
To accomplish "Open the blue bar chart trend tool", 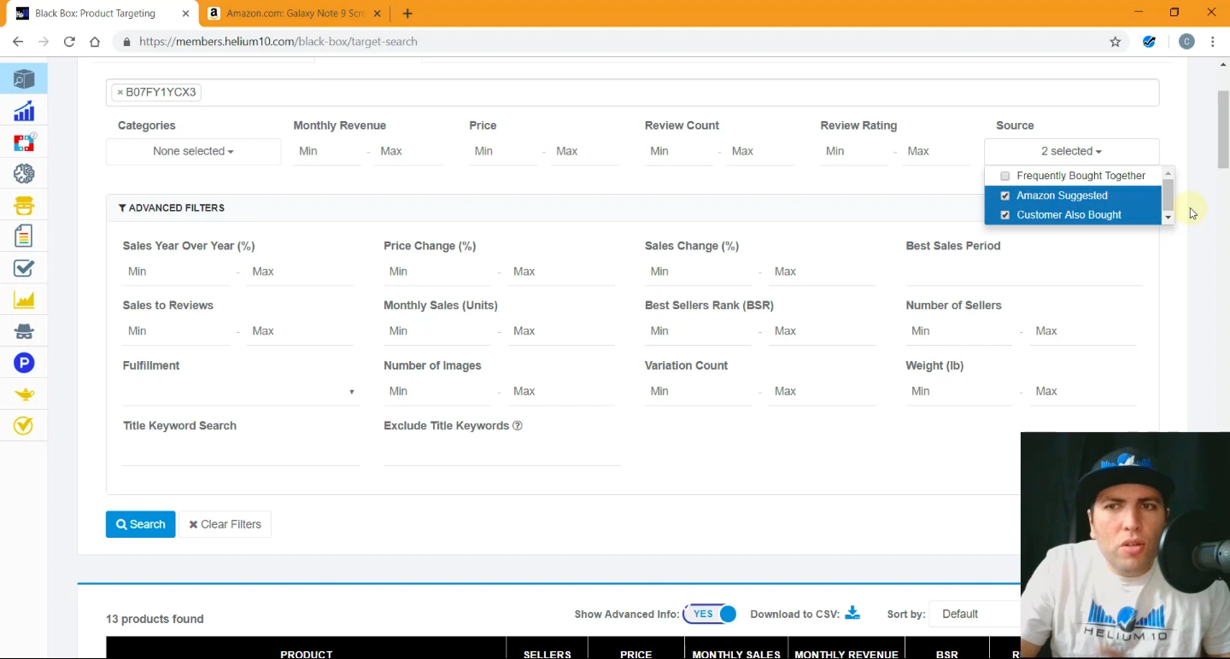I will click(24, 111).
